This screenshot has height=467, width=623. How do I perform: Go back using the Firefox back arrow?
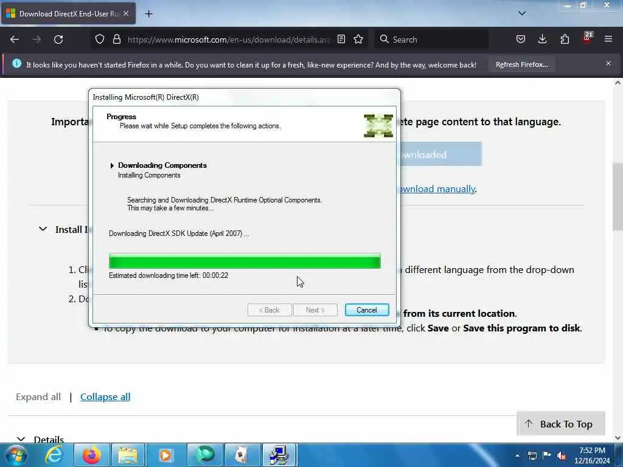[x=15, y=40]
